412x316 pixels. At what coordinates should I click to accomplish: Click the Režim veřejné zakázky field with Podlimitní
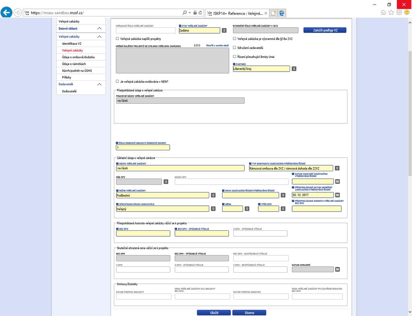[x=163, y=195]
